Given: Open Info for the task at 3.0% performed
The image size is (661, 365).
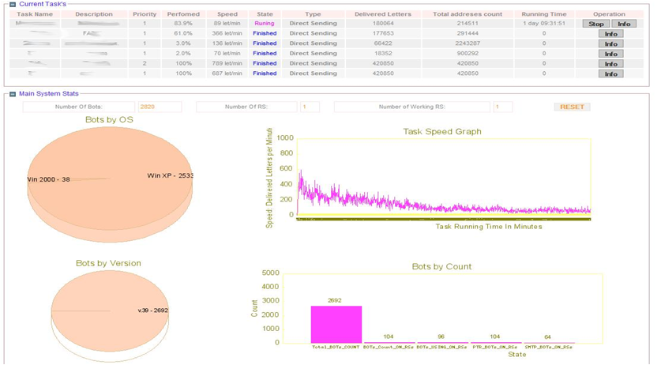Looking at the screenshot, I should [x=610, y=44].
